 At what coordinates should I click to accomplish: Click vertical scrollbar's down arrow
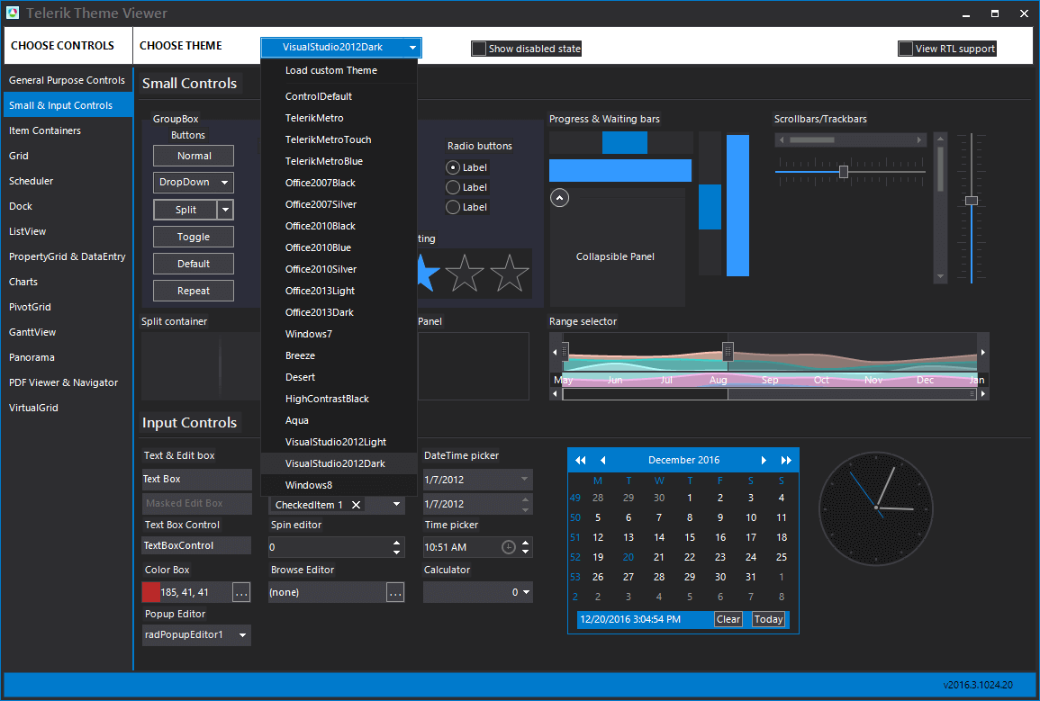click(940, 276)
